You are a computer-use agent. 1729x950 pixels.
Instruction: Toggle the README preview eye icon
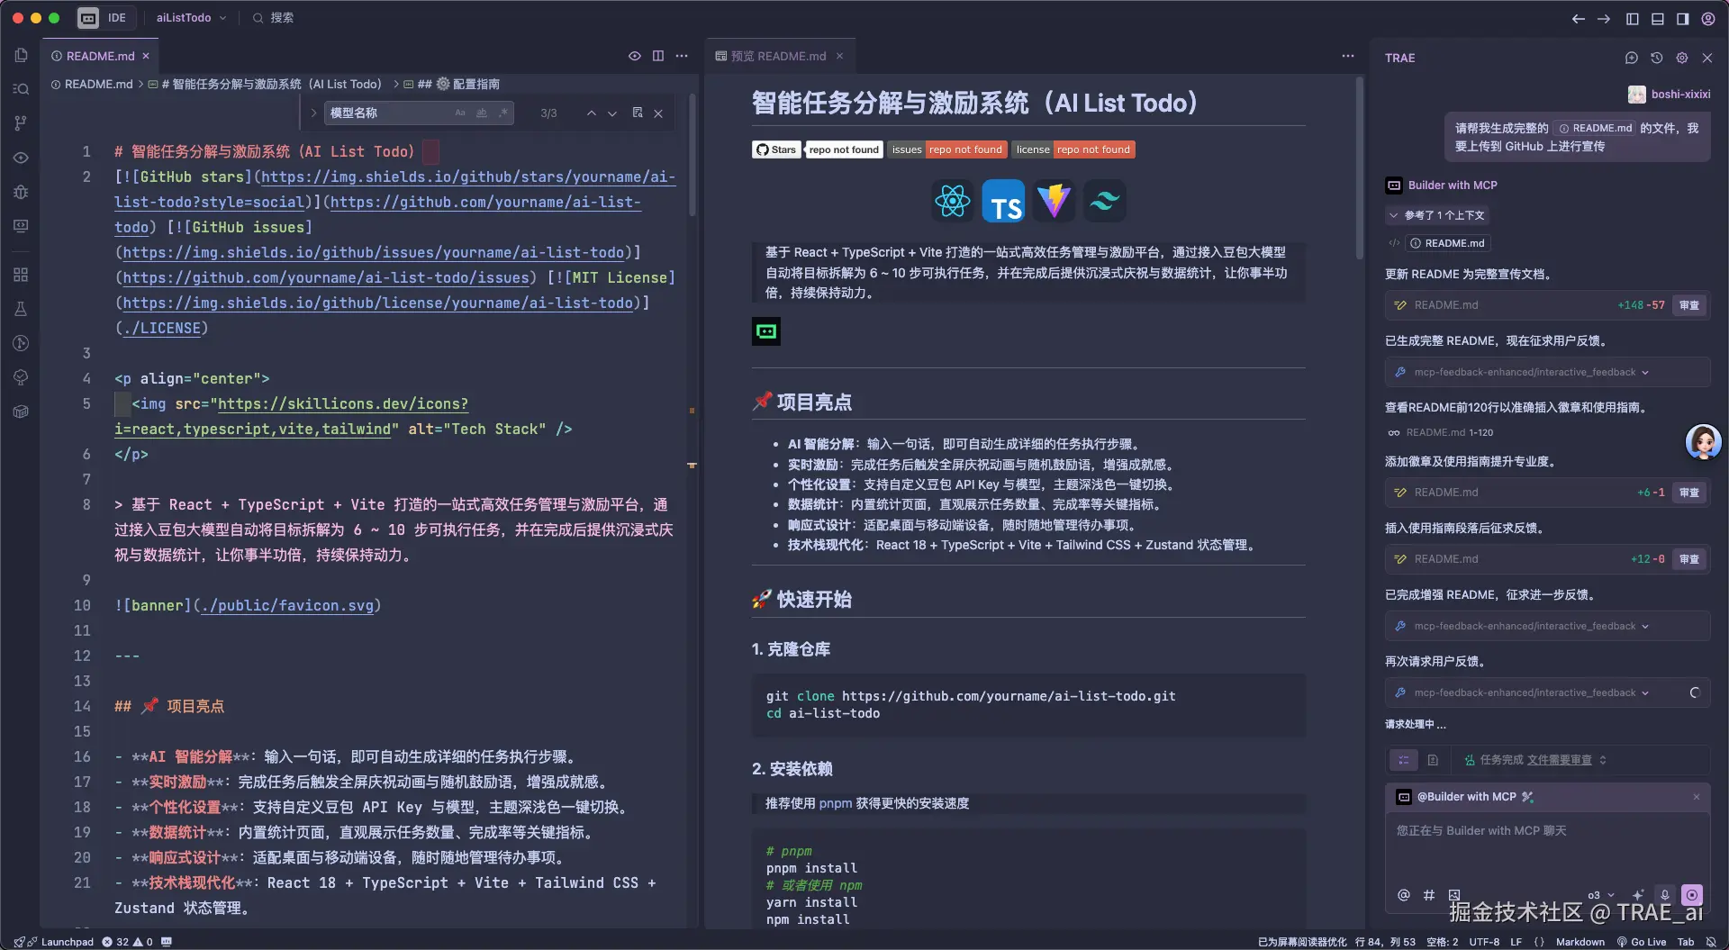[634, 56]
